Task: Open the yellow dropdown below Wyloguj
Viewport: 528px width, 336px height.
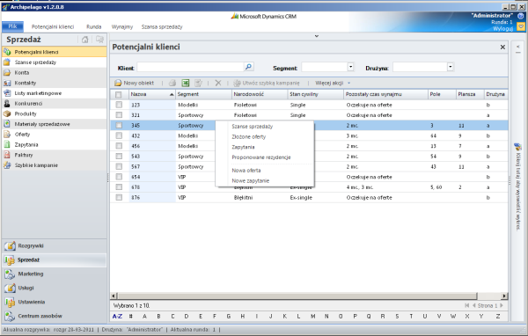Action: tap(521, 26)
